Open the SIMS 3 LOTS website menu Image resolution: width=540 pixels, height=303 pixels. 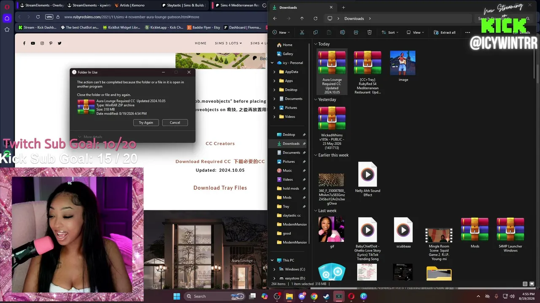click(228, 43)
